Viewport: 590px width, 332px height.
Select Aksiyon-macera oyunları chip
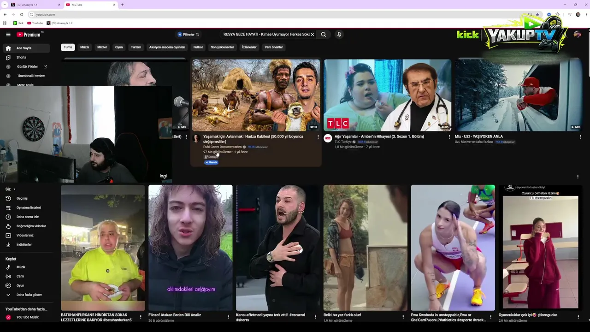coord(167,47)
